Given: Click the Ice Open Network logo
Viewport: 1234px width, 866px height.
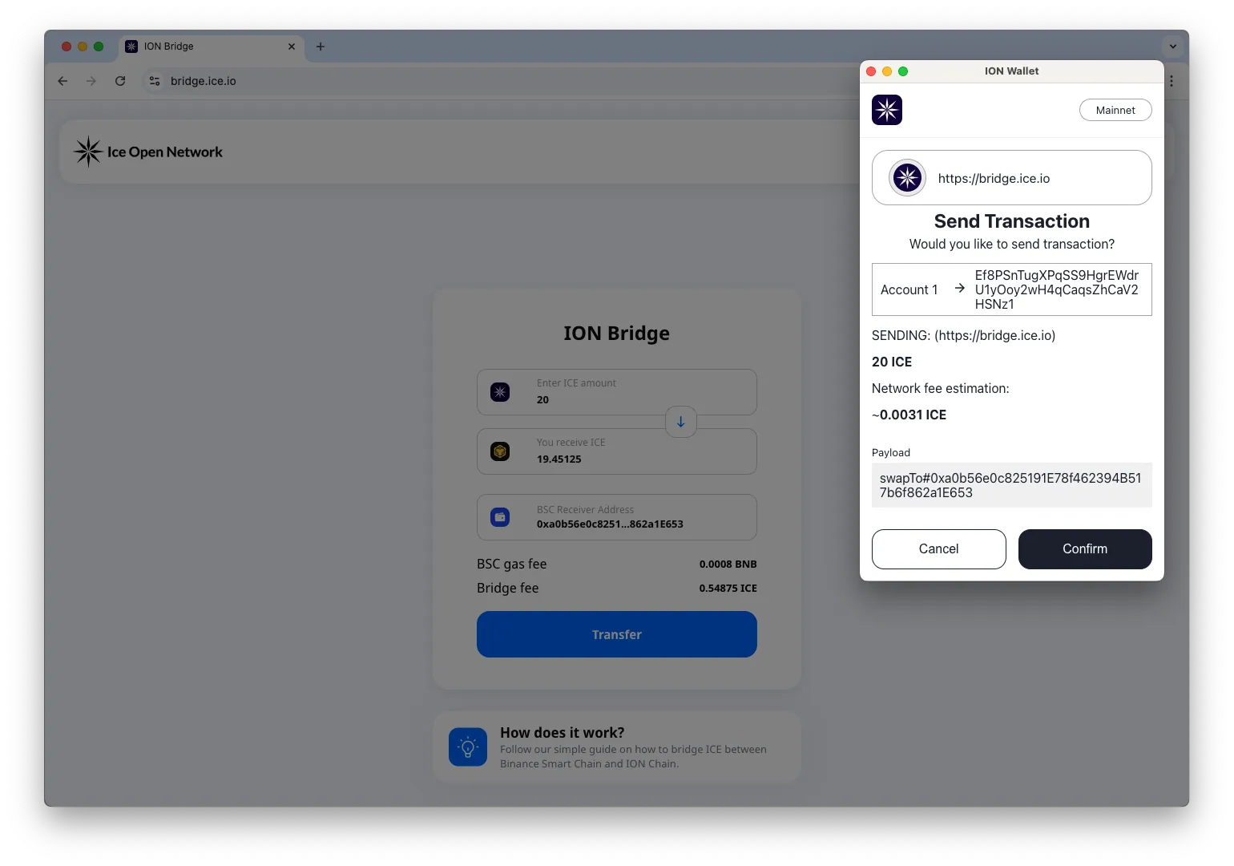Looking at the screenshot, I should 148,152.
